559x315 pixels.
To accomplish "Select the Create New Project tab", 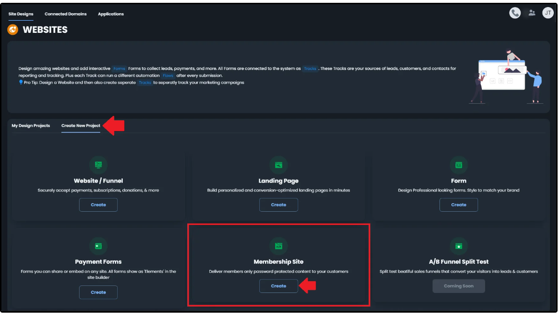I will coord(80,126).
